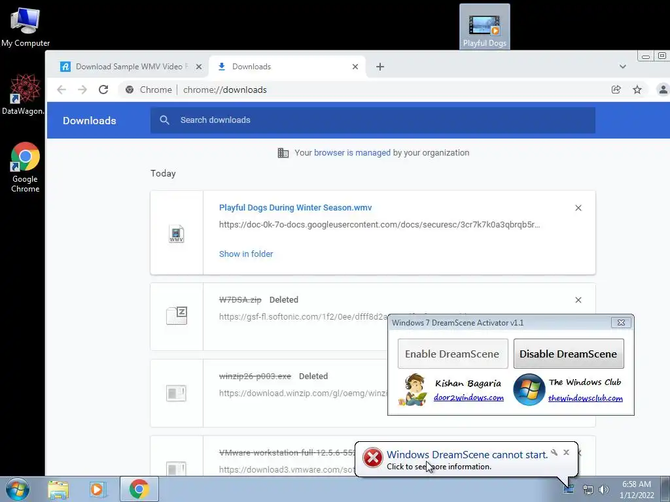This screenshot has height=502, width=670.
Task: Open the My Computer desktop icon
Action: tap(26, 27)
